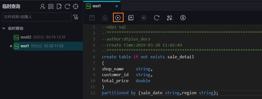Click the new file icon in sidebar
The width and height of the screenshot is (262, 99).
tap(59, 7)
